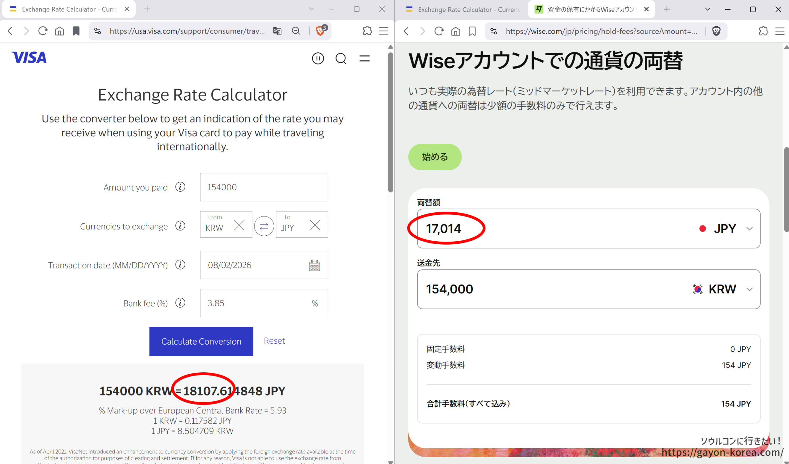Screen dimensions: 789x464
Task: Click Forward arrow in Visa browser window
Action: [x=26, y=31]
